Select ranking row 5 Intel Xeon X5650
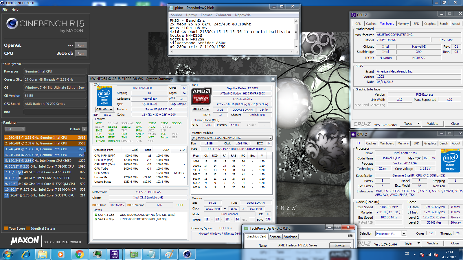 click(45, 161)
